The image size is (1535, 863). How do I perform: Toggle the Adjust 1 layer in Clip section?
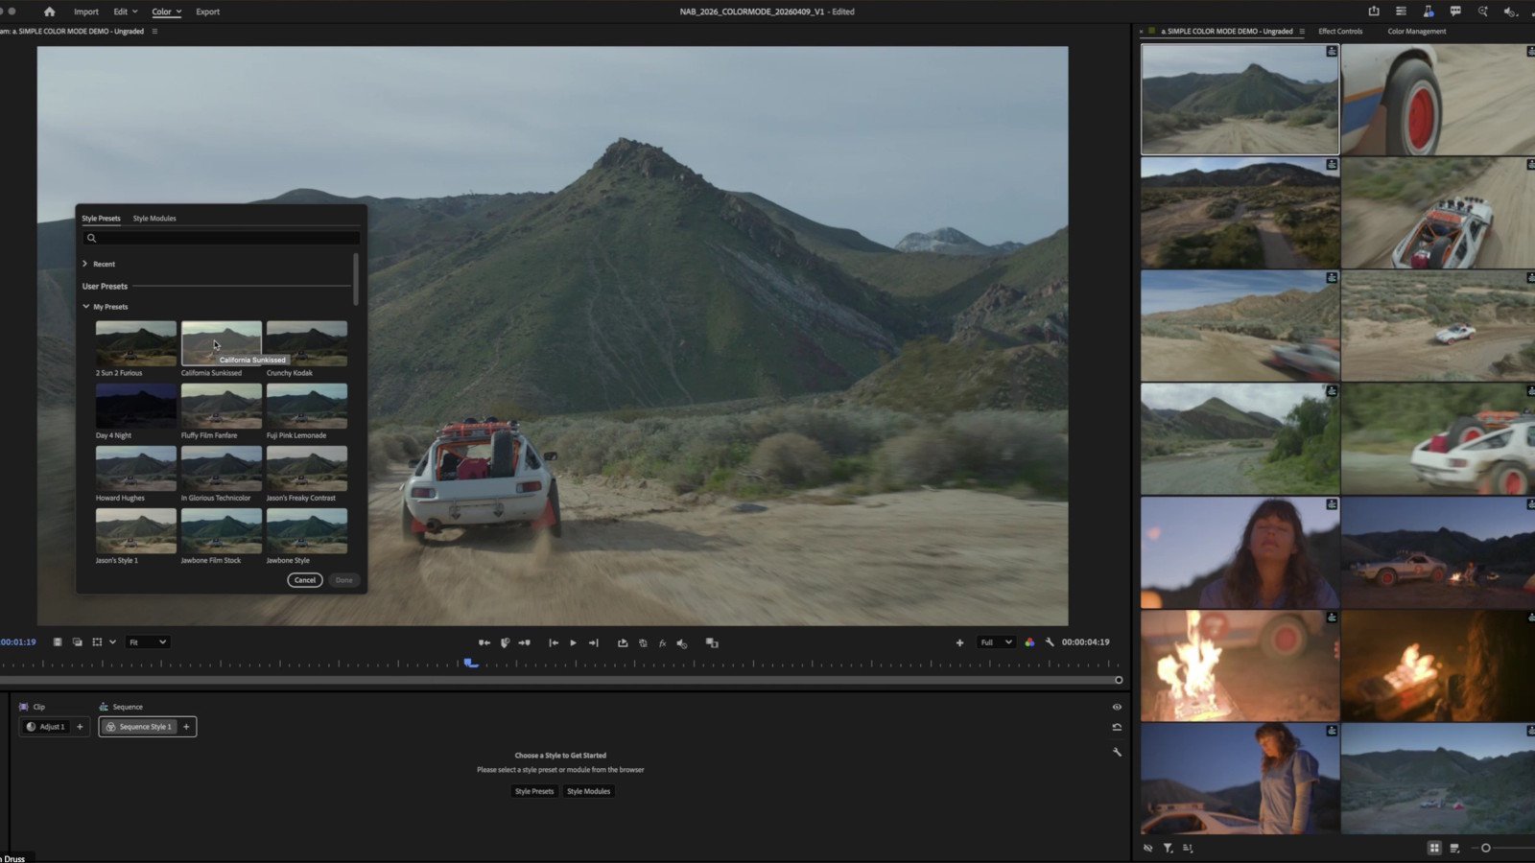point(46,727)
